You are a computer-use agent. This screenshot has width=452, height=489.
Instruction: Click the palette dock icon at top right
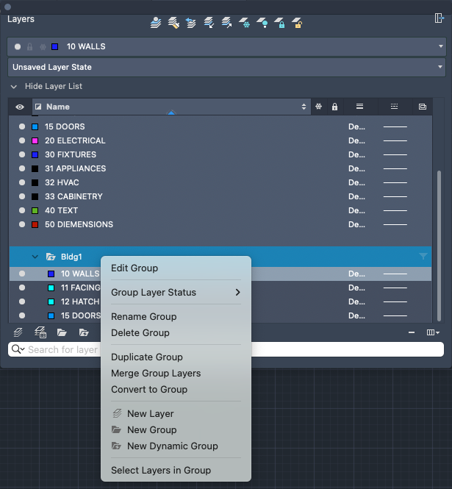coord(440,18)
